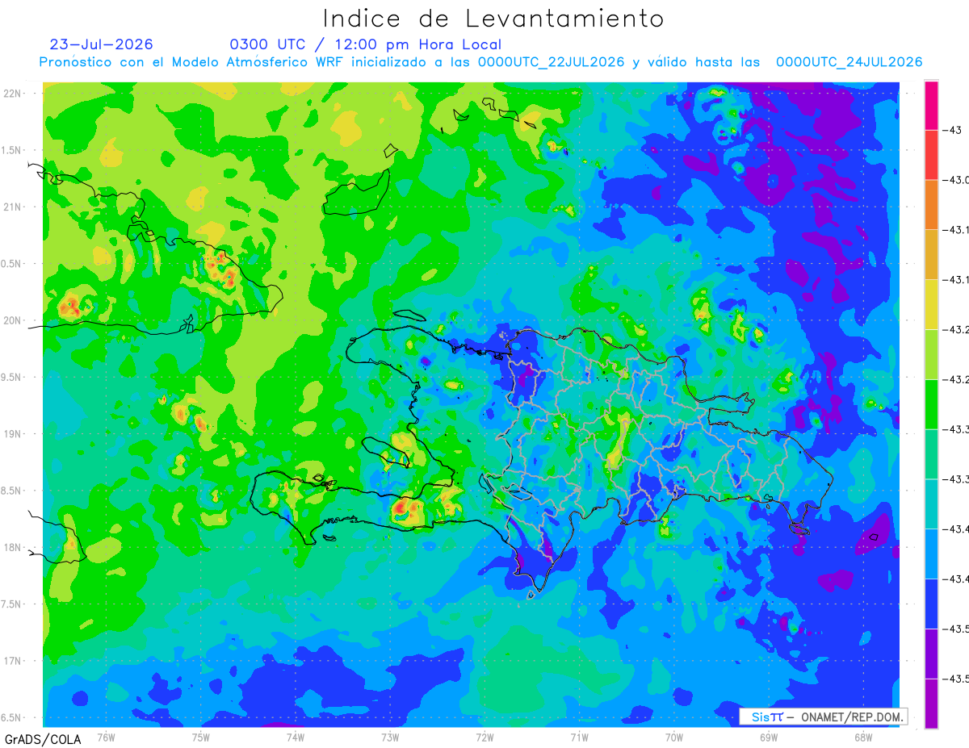The height and width of the screenshot is (748, 969).
Task: Click the royal blue swatch in the legend
Action: coord(931,604)
